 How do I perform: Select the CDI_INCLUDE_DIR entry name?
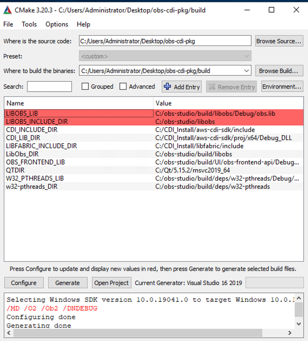pos(32,130)
